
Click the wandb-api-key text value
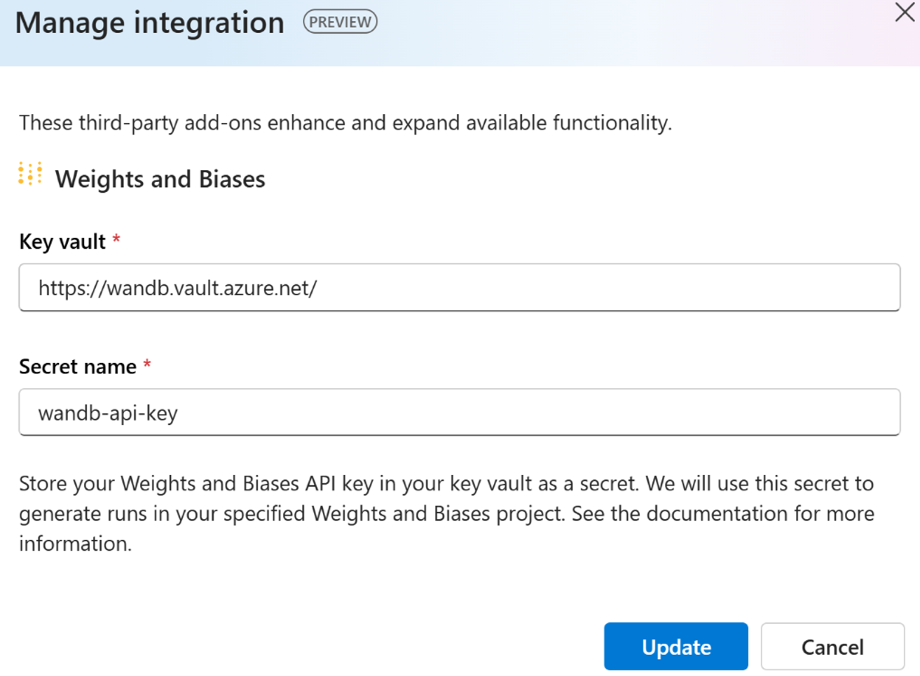108,413
